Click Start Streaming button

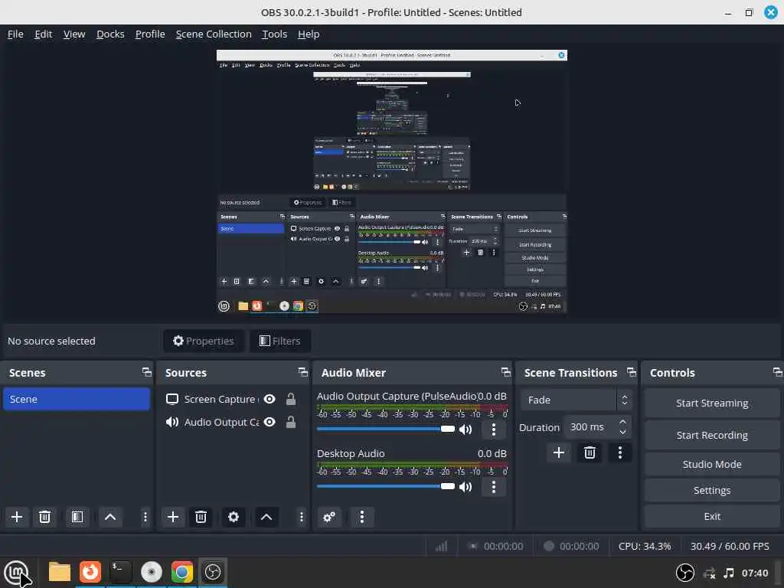[x=711, y=403]
